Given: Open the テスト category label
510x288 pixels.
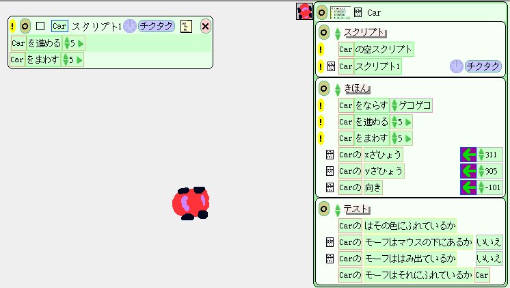Looking at the screenshot, I should coord(356,209).
